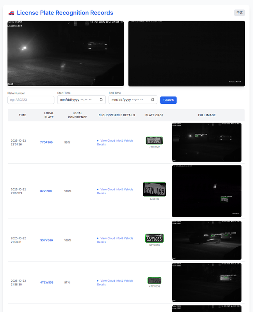253x312 pixels.
Task: View the SSYY666 plate crop image
Action: coord(154,238)
